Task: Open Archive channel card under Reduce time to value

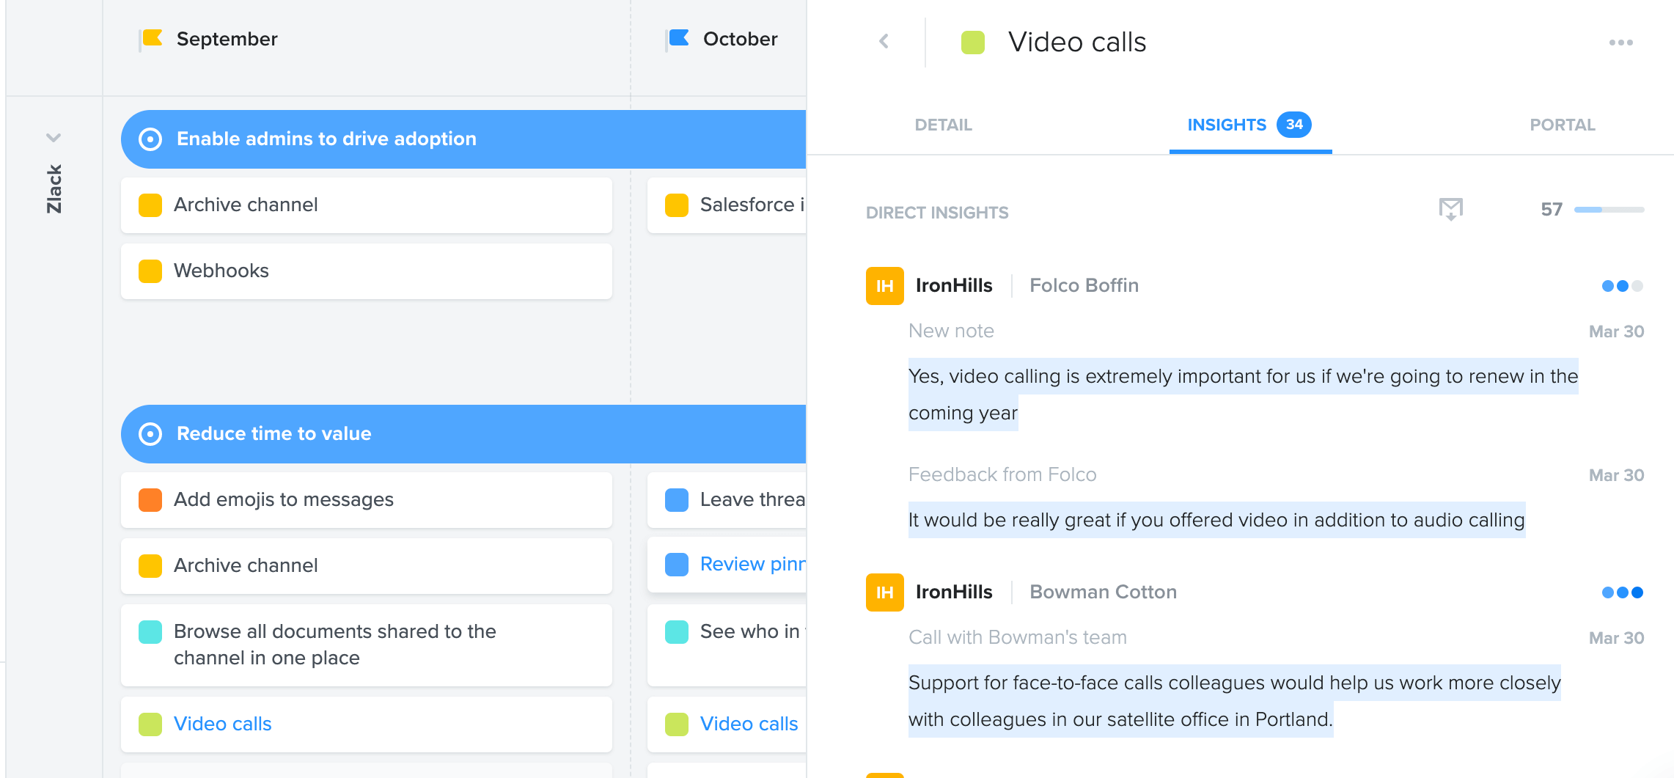Action: [x=367, y=566]
